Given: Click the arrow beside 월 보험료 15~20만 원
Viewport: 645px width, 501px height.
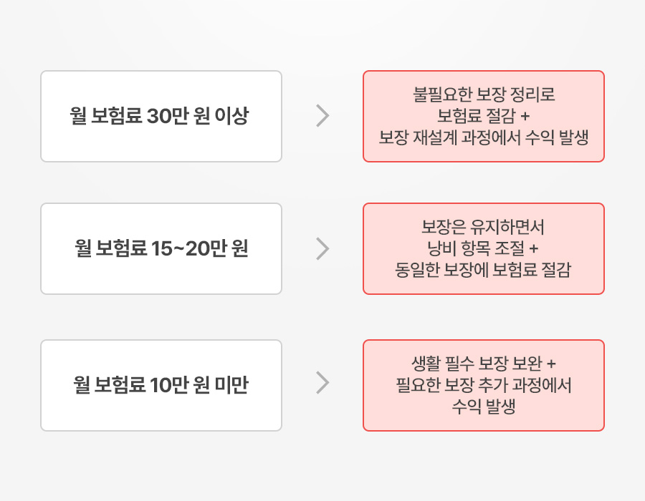Looking at the screenshot, I should pyautogui.click(x=322, y=248).
